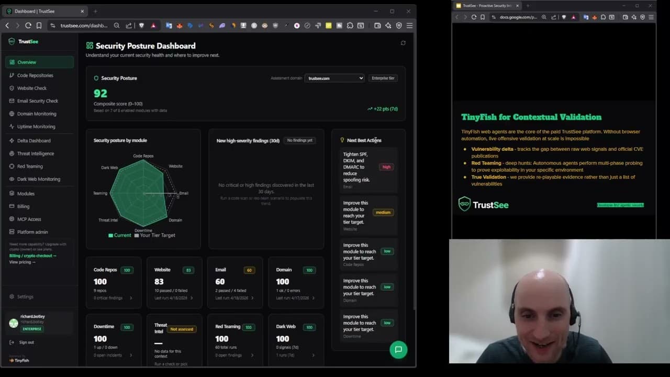Click the Billing / crypto checkout link
This screenshot has height=377, width=670.
point(32,256)
